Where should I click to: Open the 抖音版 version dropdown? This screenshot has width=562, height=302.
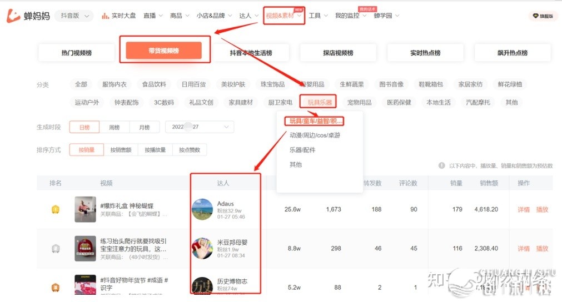point(74,16)
